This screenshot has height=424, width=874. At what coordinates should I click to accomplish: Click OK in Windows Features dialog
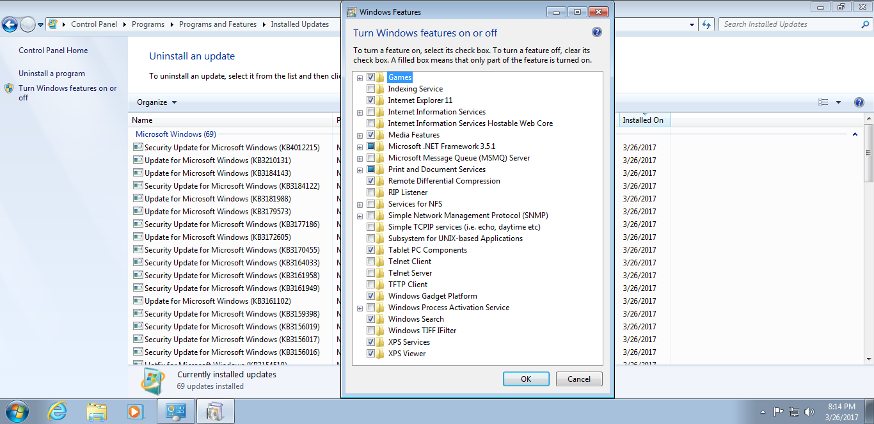click(526, 379)
